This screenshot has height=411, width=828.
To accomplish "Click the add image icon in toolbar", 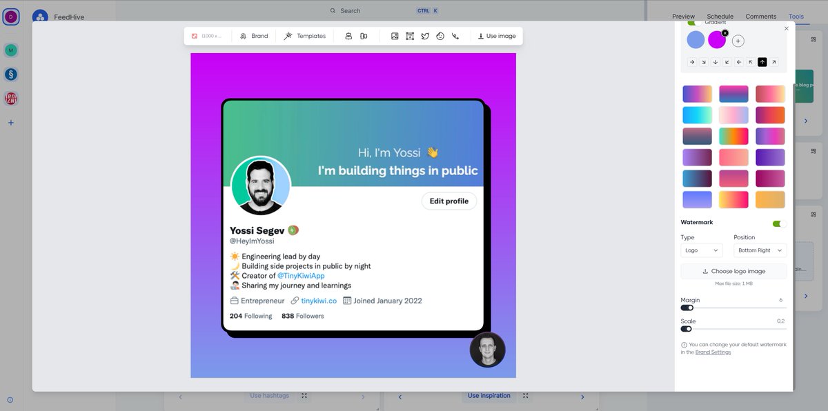I will (395, 36).
